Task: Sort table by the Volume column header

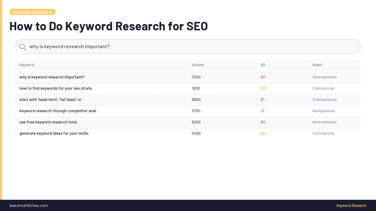Action: [198, 65]
